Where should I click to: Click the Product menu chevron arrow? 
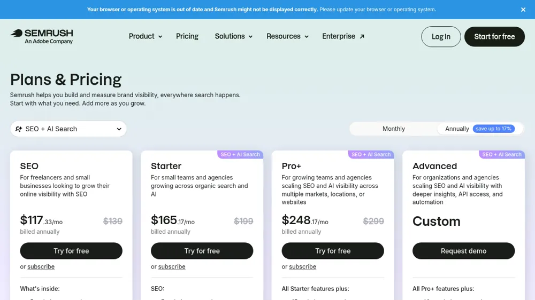[x=160, y=37]
